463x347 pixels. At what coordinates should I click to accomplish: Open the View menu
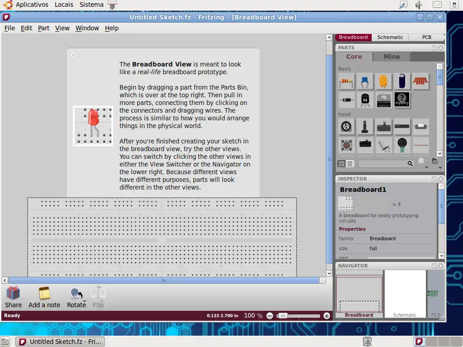coord(62,28)
